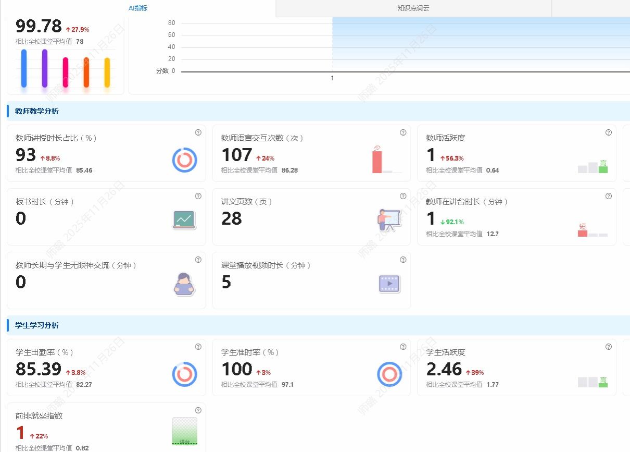Click help icon on 讲义页数 card
The height and width of the screenshot is (452, 630).
click(403, 196)
